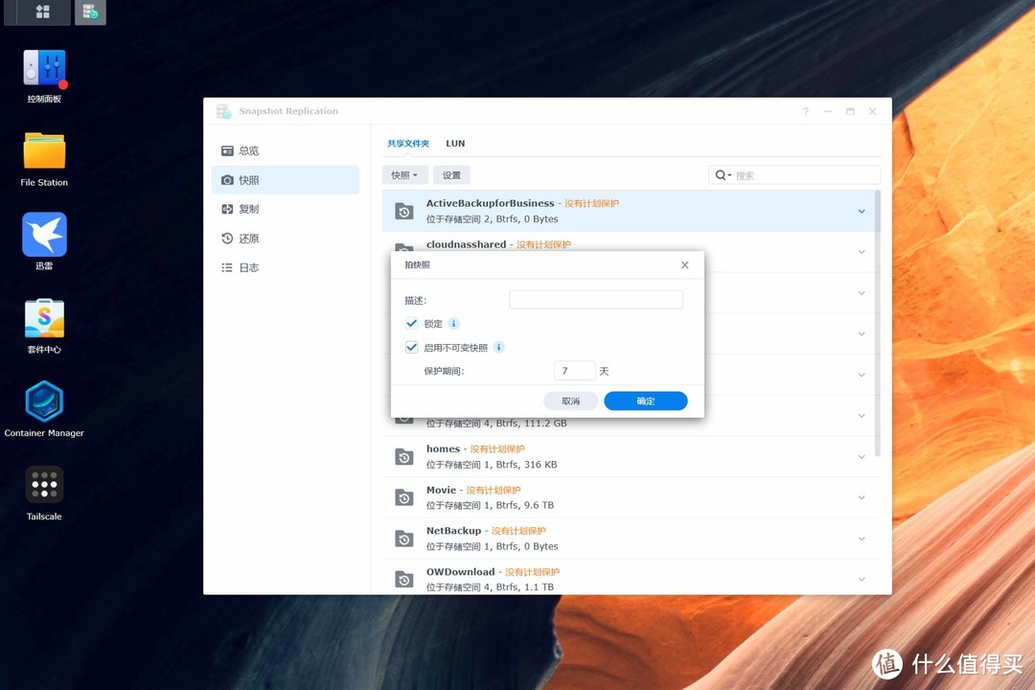
Task: Open the Tailscale desktop icon
Action: coord(44,485)
